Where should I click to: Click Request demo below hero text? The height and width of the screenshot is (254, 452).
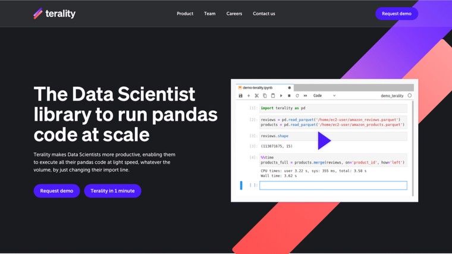(x=56, y=191)
